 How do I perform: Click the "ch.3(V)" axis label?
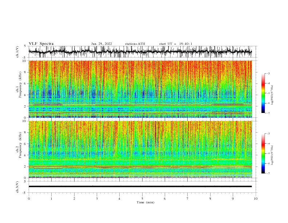17,187
